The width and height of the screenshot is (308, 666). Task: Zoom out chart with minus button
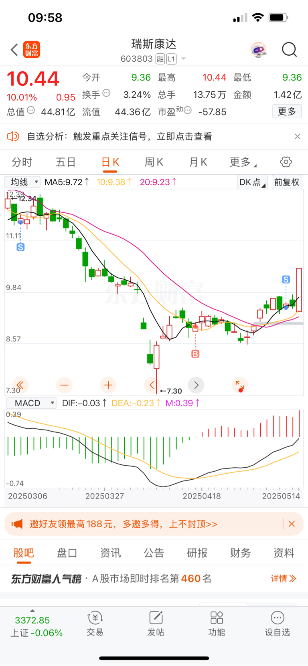point(64,385)
